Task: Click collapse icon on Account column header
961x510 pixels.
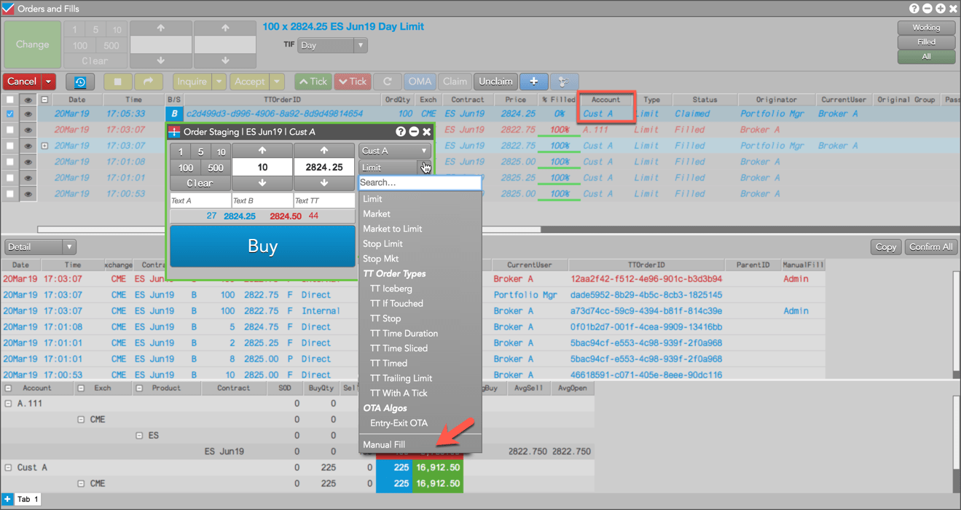Action: [x=9, y=388]
